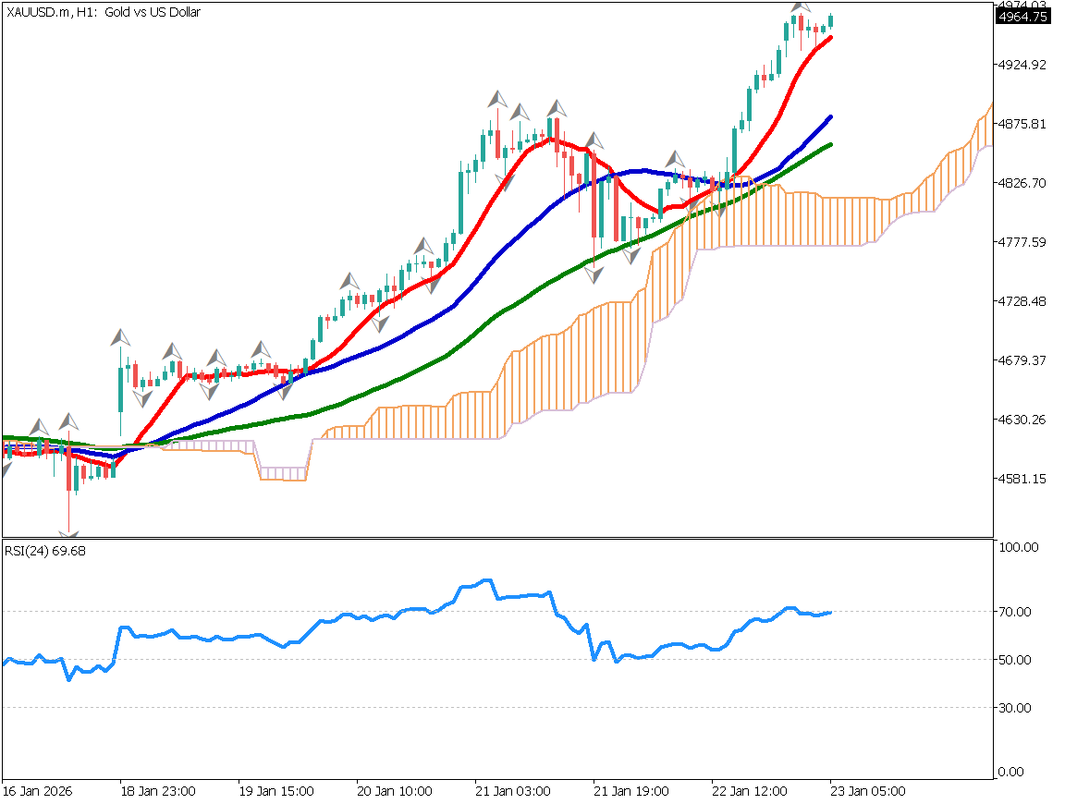Click the orange Ichimoku cloud area

coord(555,370)
